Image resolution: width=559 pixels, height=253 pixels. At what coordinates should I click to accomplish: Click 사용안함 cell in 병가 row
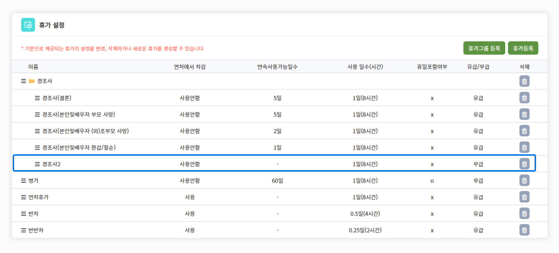point(190,180)
